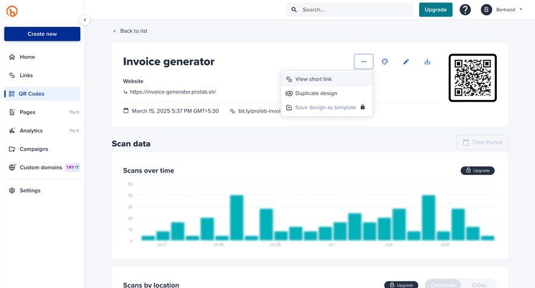Click the Scans over time heading
The image size is (535, 288).
point(149,170)
